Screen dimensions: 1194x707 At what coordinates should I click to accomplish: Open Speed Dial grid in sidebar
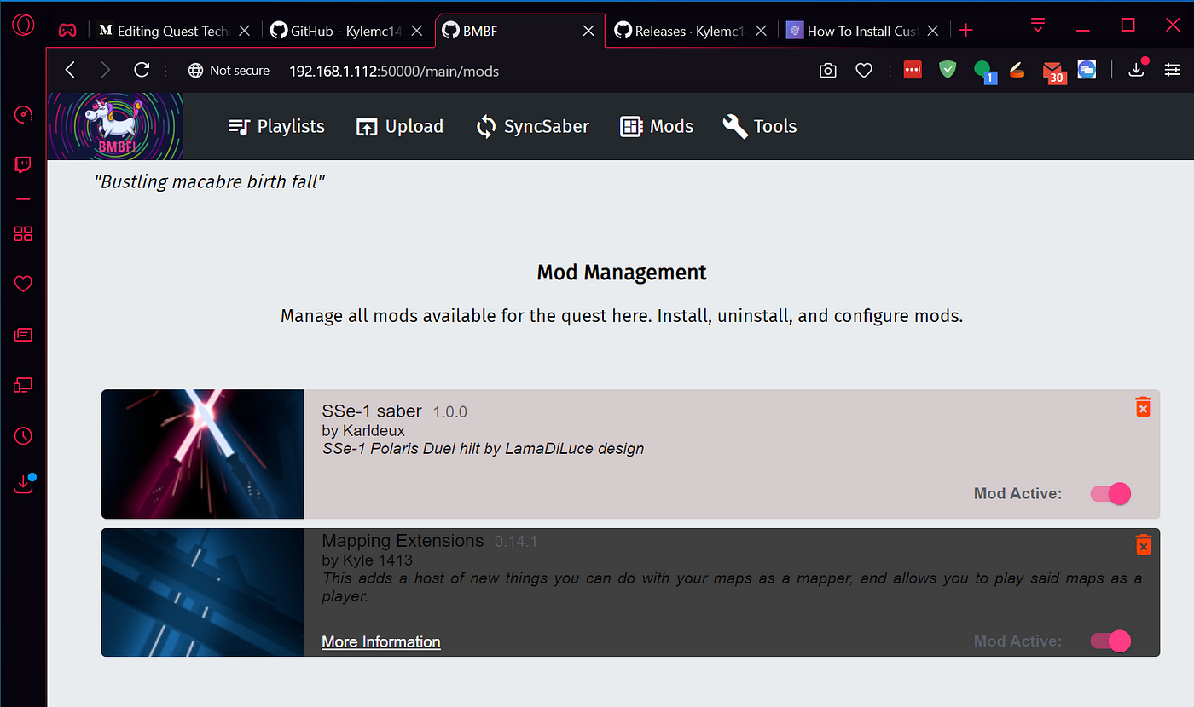click(x=23, y=233)
